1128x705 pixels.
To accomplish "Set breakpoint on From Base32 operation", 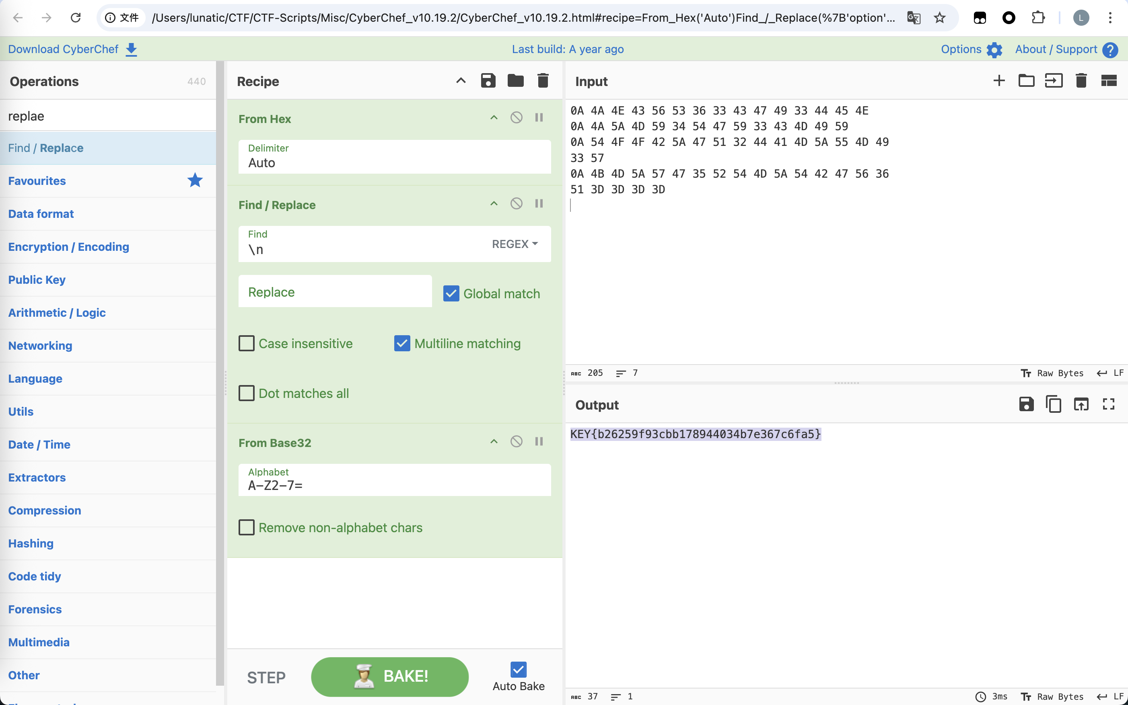I will click(539, 442).
